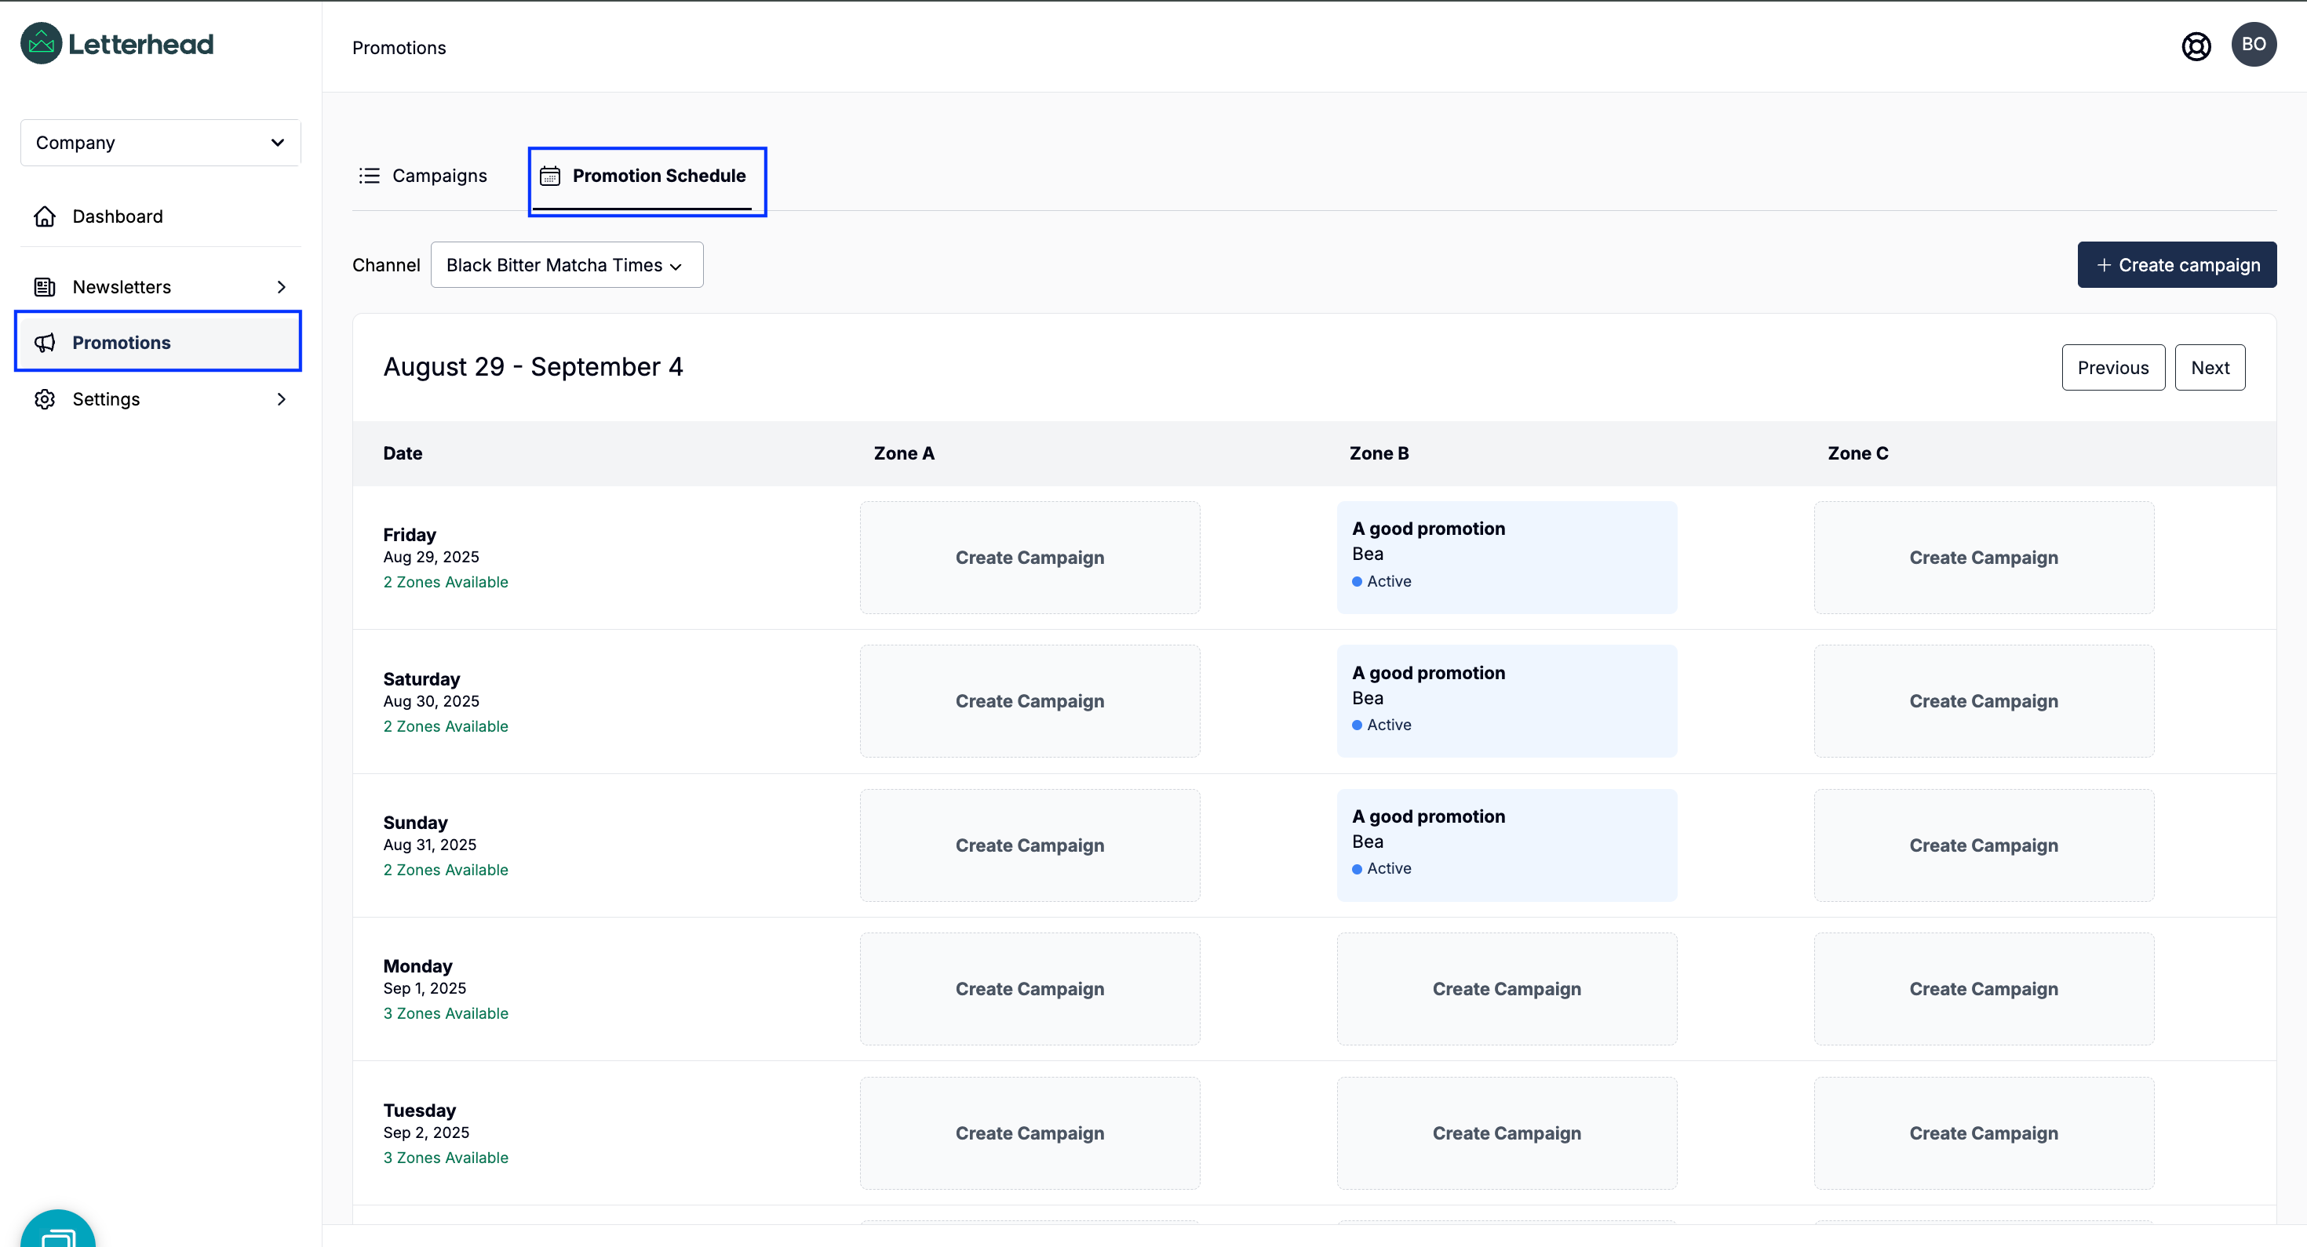Click the Previous week button
This screenshot has width=2307, height=1247.
coord(2112,368)
